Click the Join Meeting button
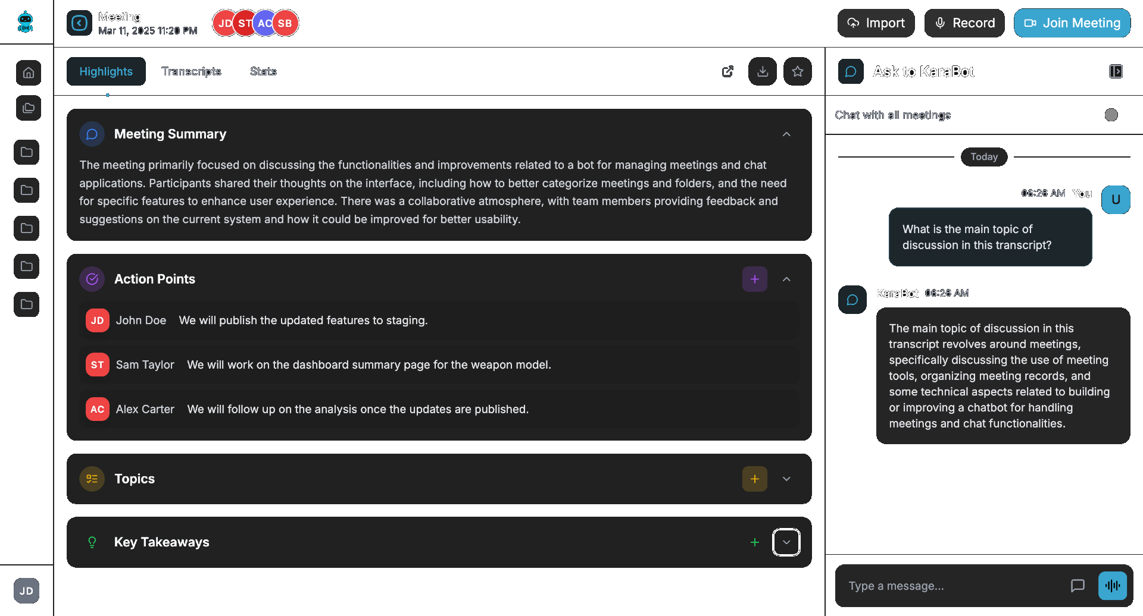This screenshot has width=1143, height=616. (1072, 23)
